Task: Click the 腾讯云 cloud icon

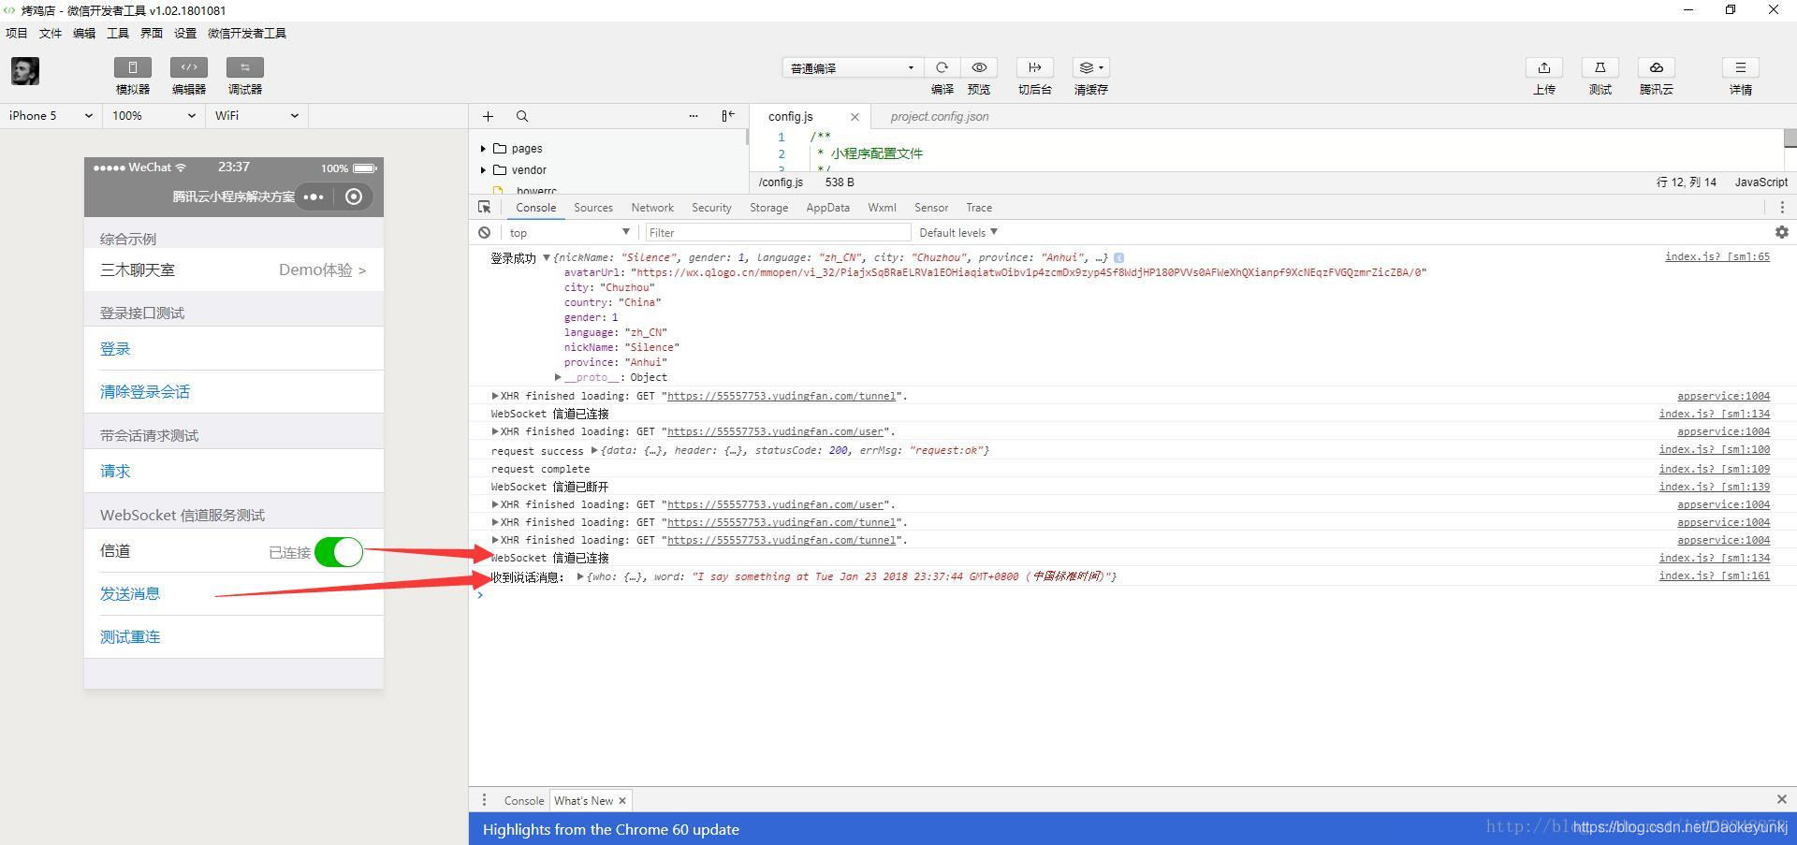Action: pos(1657,67)
